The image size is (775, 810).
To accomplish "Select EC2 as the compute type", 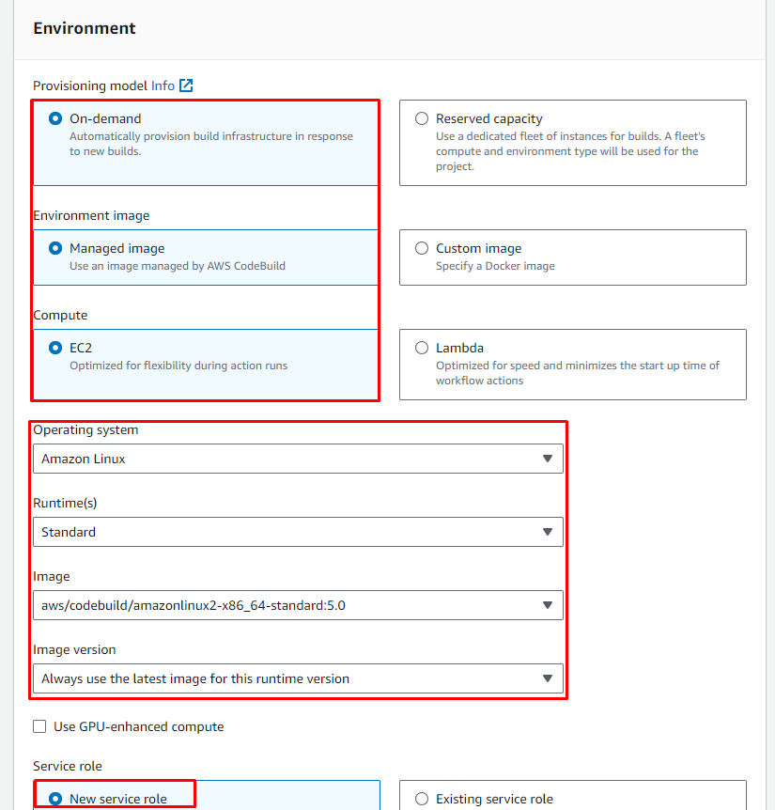I will [x=55, y=348].
